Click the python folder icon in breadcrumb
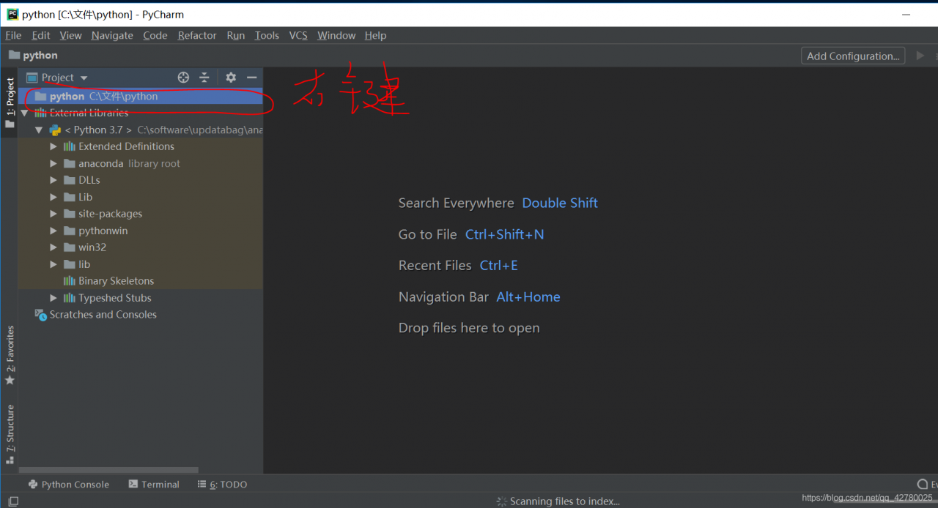938x508 pixels. coord(14,55)
